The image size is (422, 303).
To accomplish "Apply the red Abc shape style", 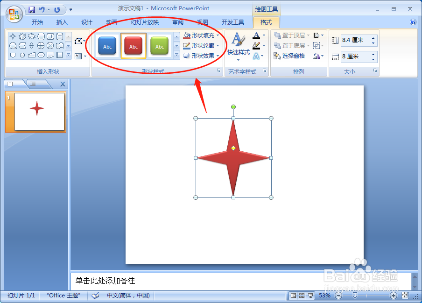I will point(134,46).
